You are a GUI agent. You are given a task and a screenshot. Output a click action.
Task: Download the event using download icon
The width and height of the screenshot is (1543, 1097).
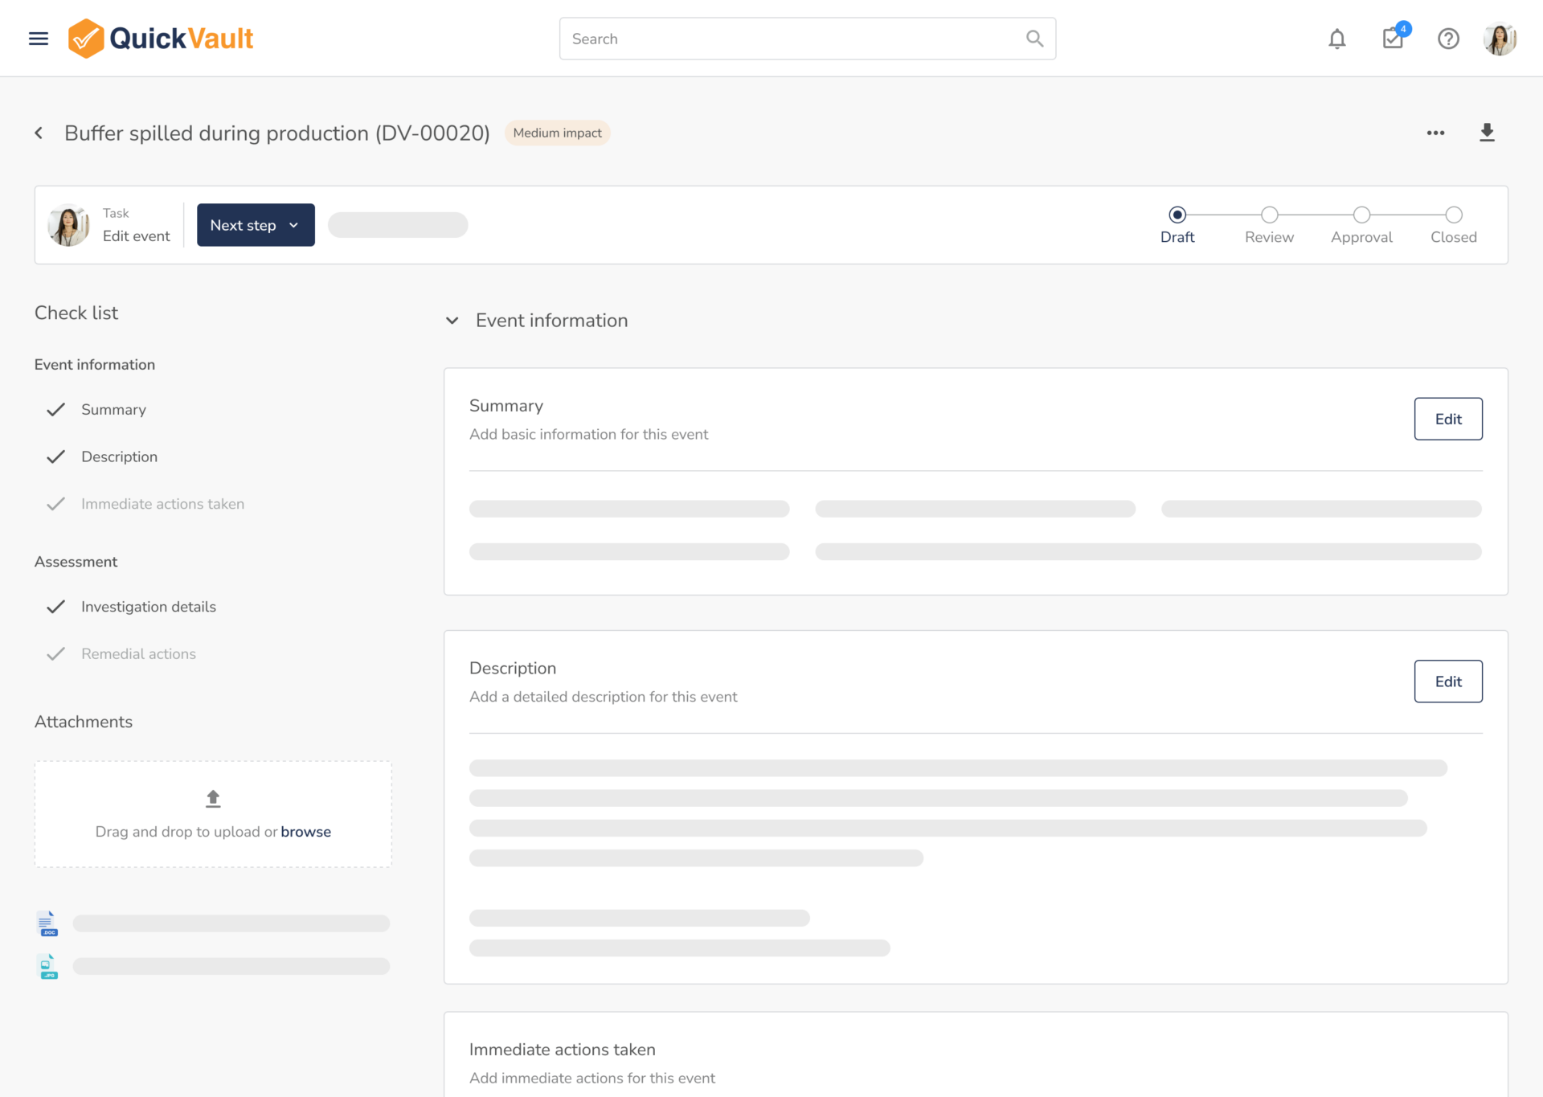pos(1487,133)
